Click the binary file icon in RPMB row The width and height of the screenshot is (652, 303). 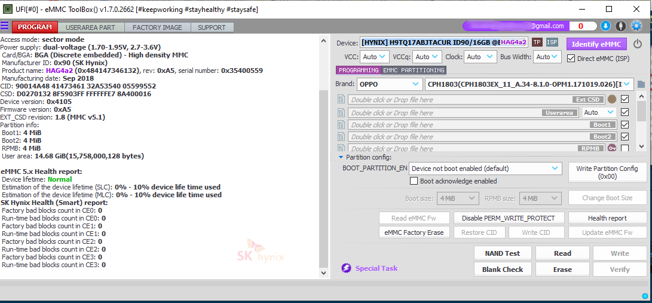click(x=341, y=148)
